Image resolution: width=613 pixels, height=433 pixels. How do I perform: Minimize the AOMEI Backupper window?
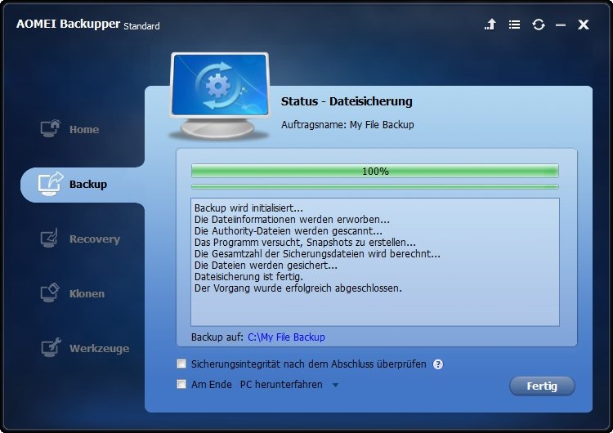(x=561, y=25)
